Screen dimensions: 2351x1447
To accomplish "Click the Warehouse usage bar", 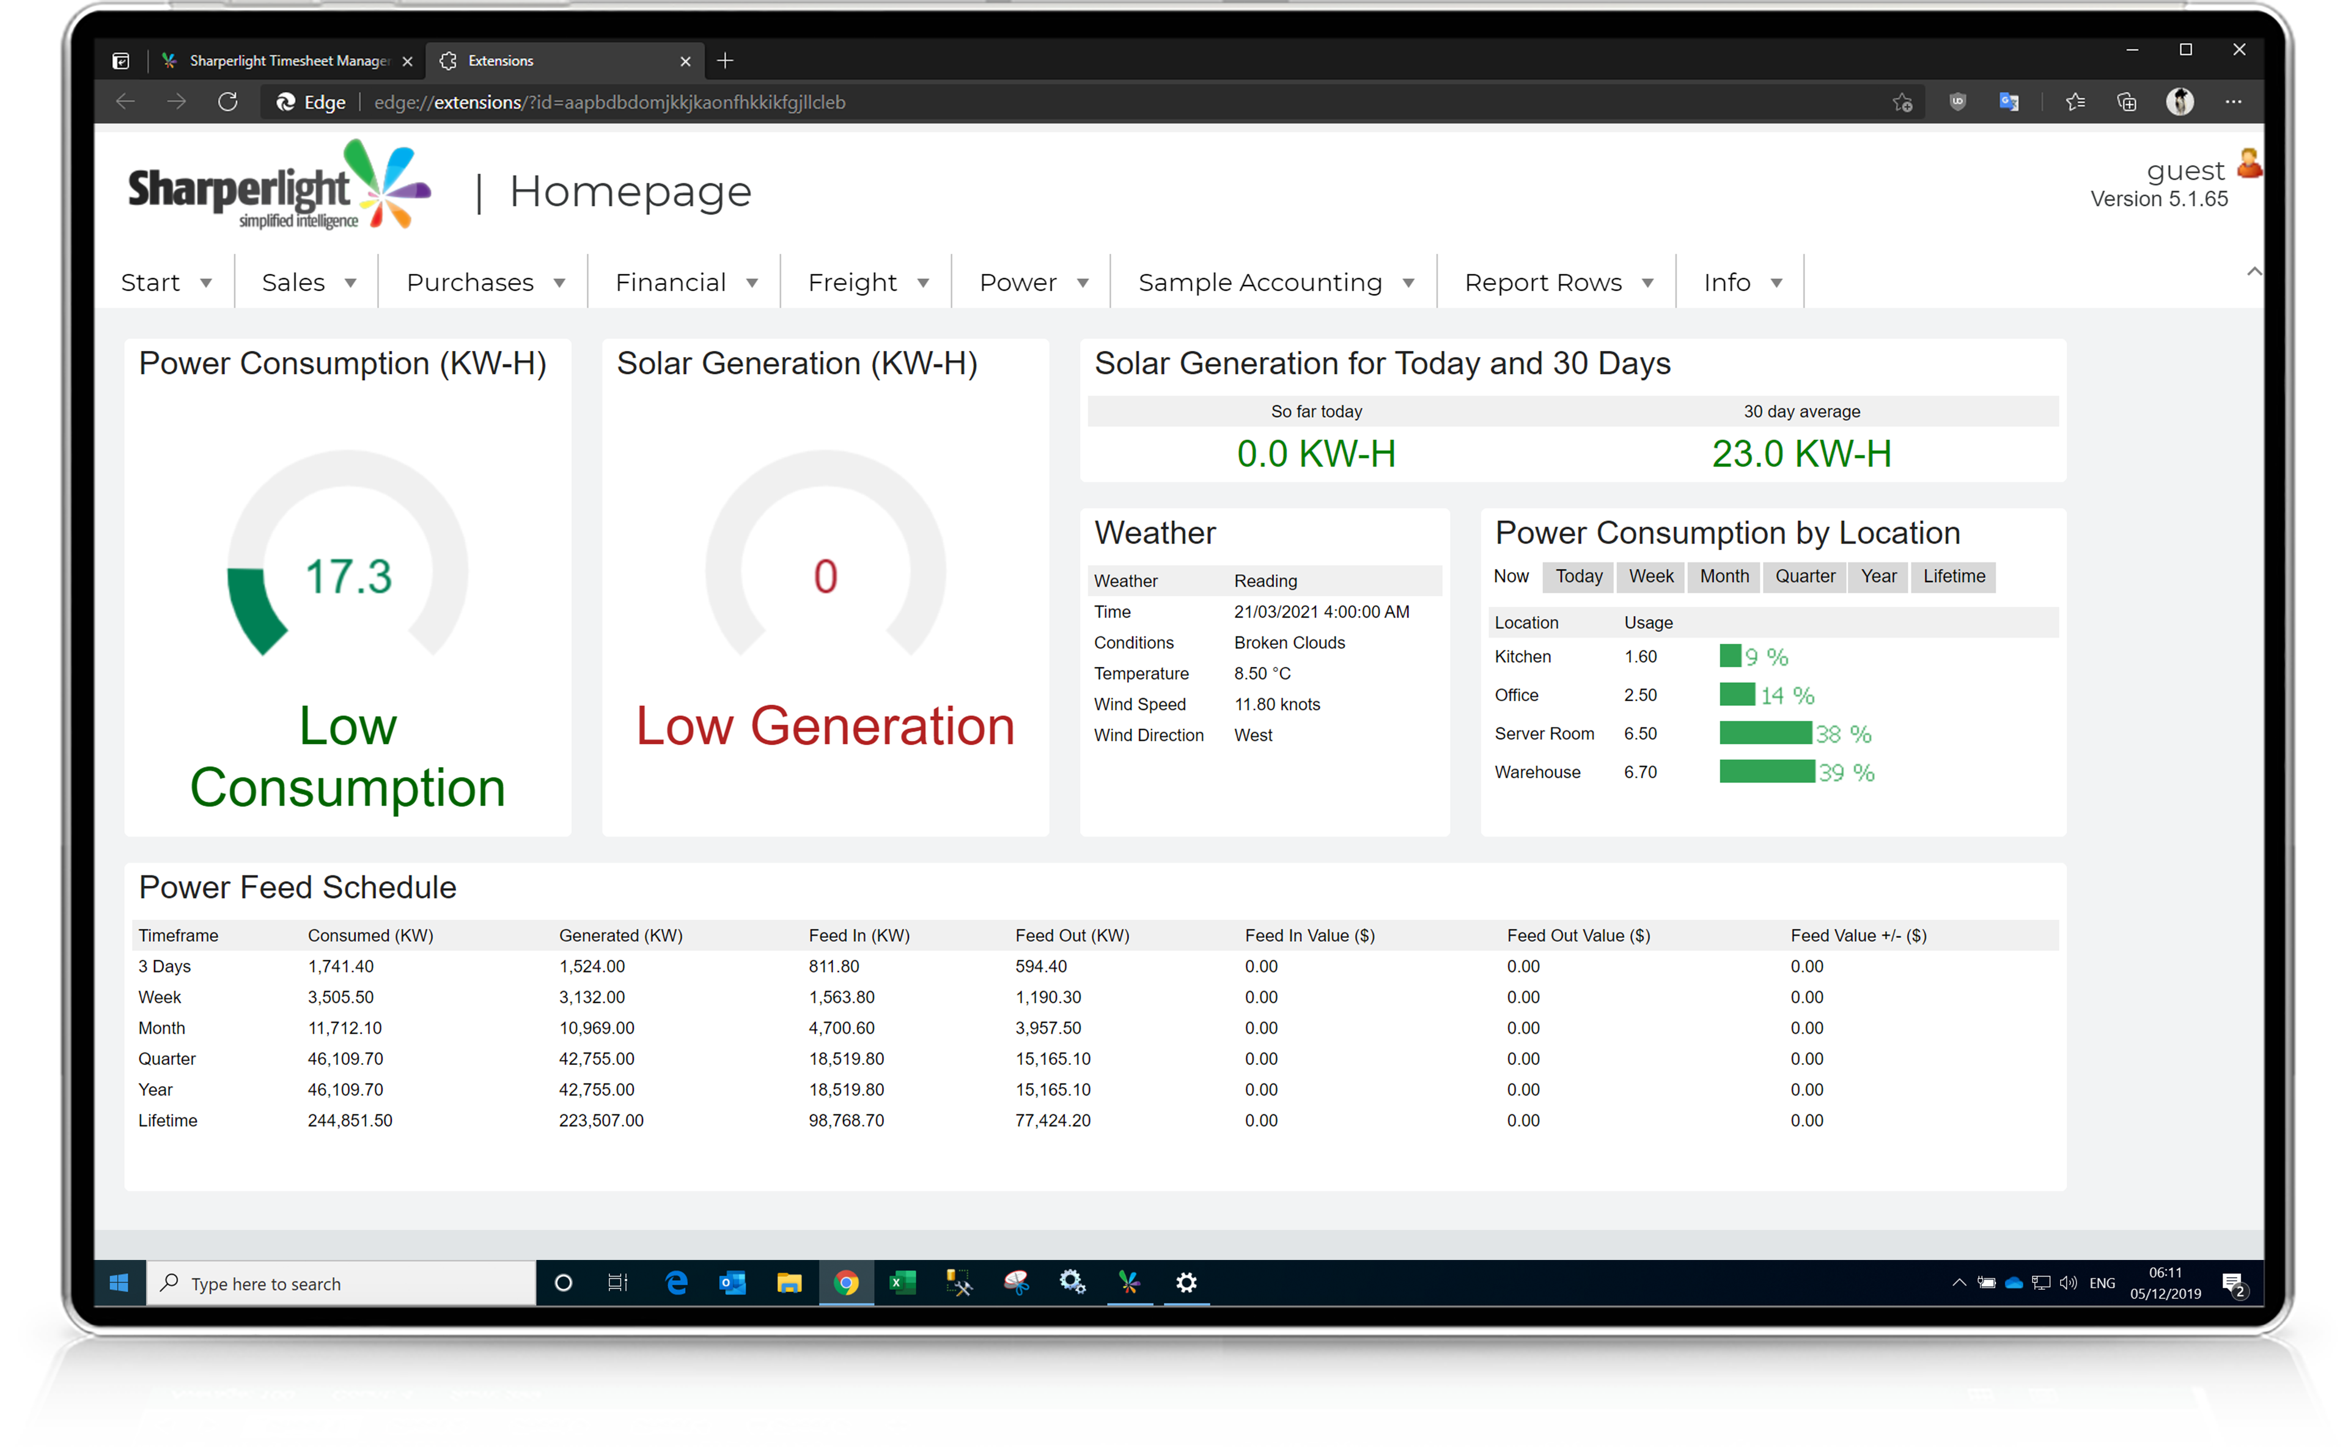I will click(1765, 771).
